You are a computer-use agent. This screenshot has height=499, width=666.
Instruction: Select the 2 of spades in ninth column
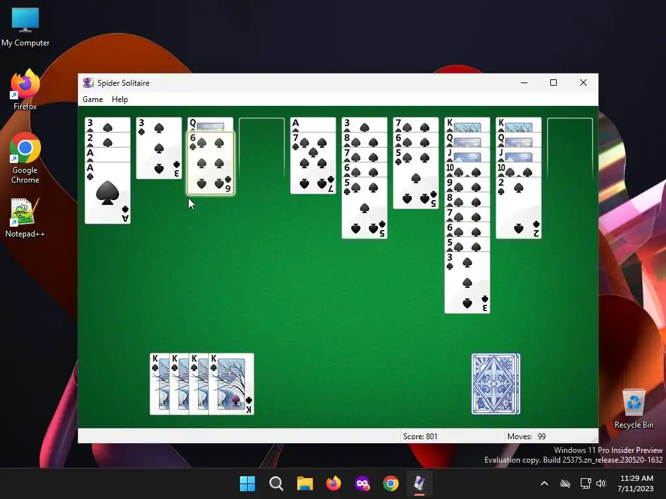(x=518, y=208)
